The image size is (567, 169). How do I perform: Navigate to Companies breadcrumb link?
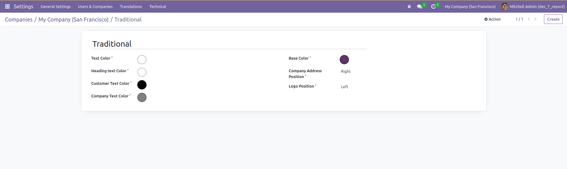19,19
